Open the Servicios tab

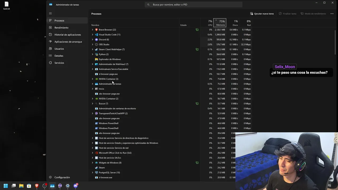[x=67, y=63]
